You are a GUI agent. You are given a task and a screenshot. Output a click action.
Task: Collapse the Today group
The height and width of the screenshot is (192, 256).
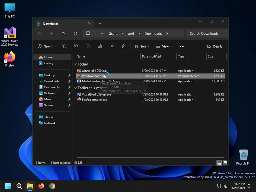click(x=75, y=64)
